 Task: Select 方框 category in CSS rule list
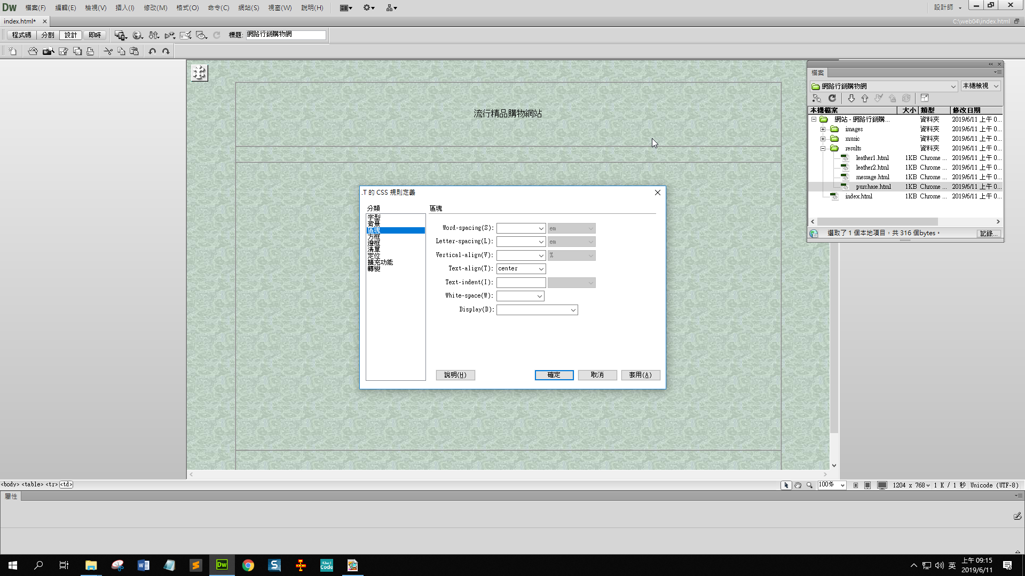pos(374,237)
